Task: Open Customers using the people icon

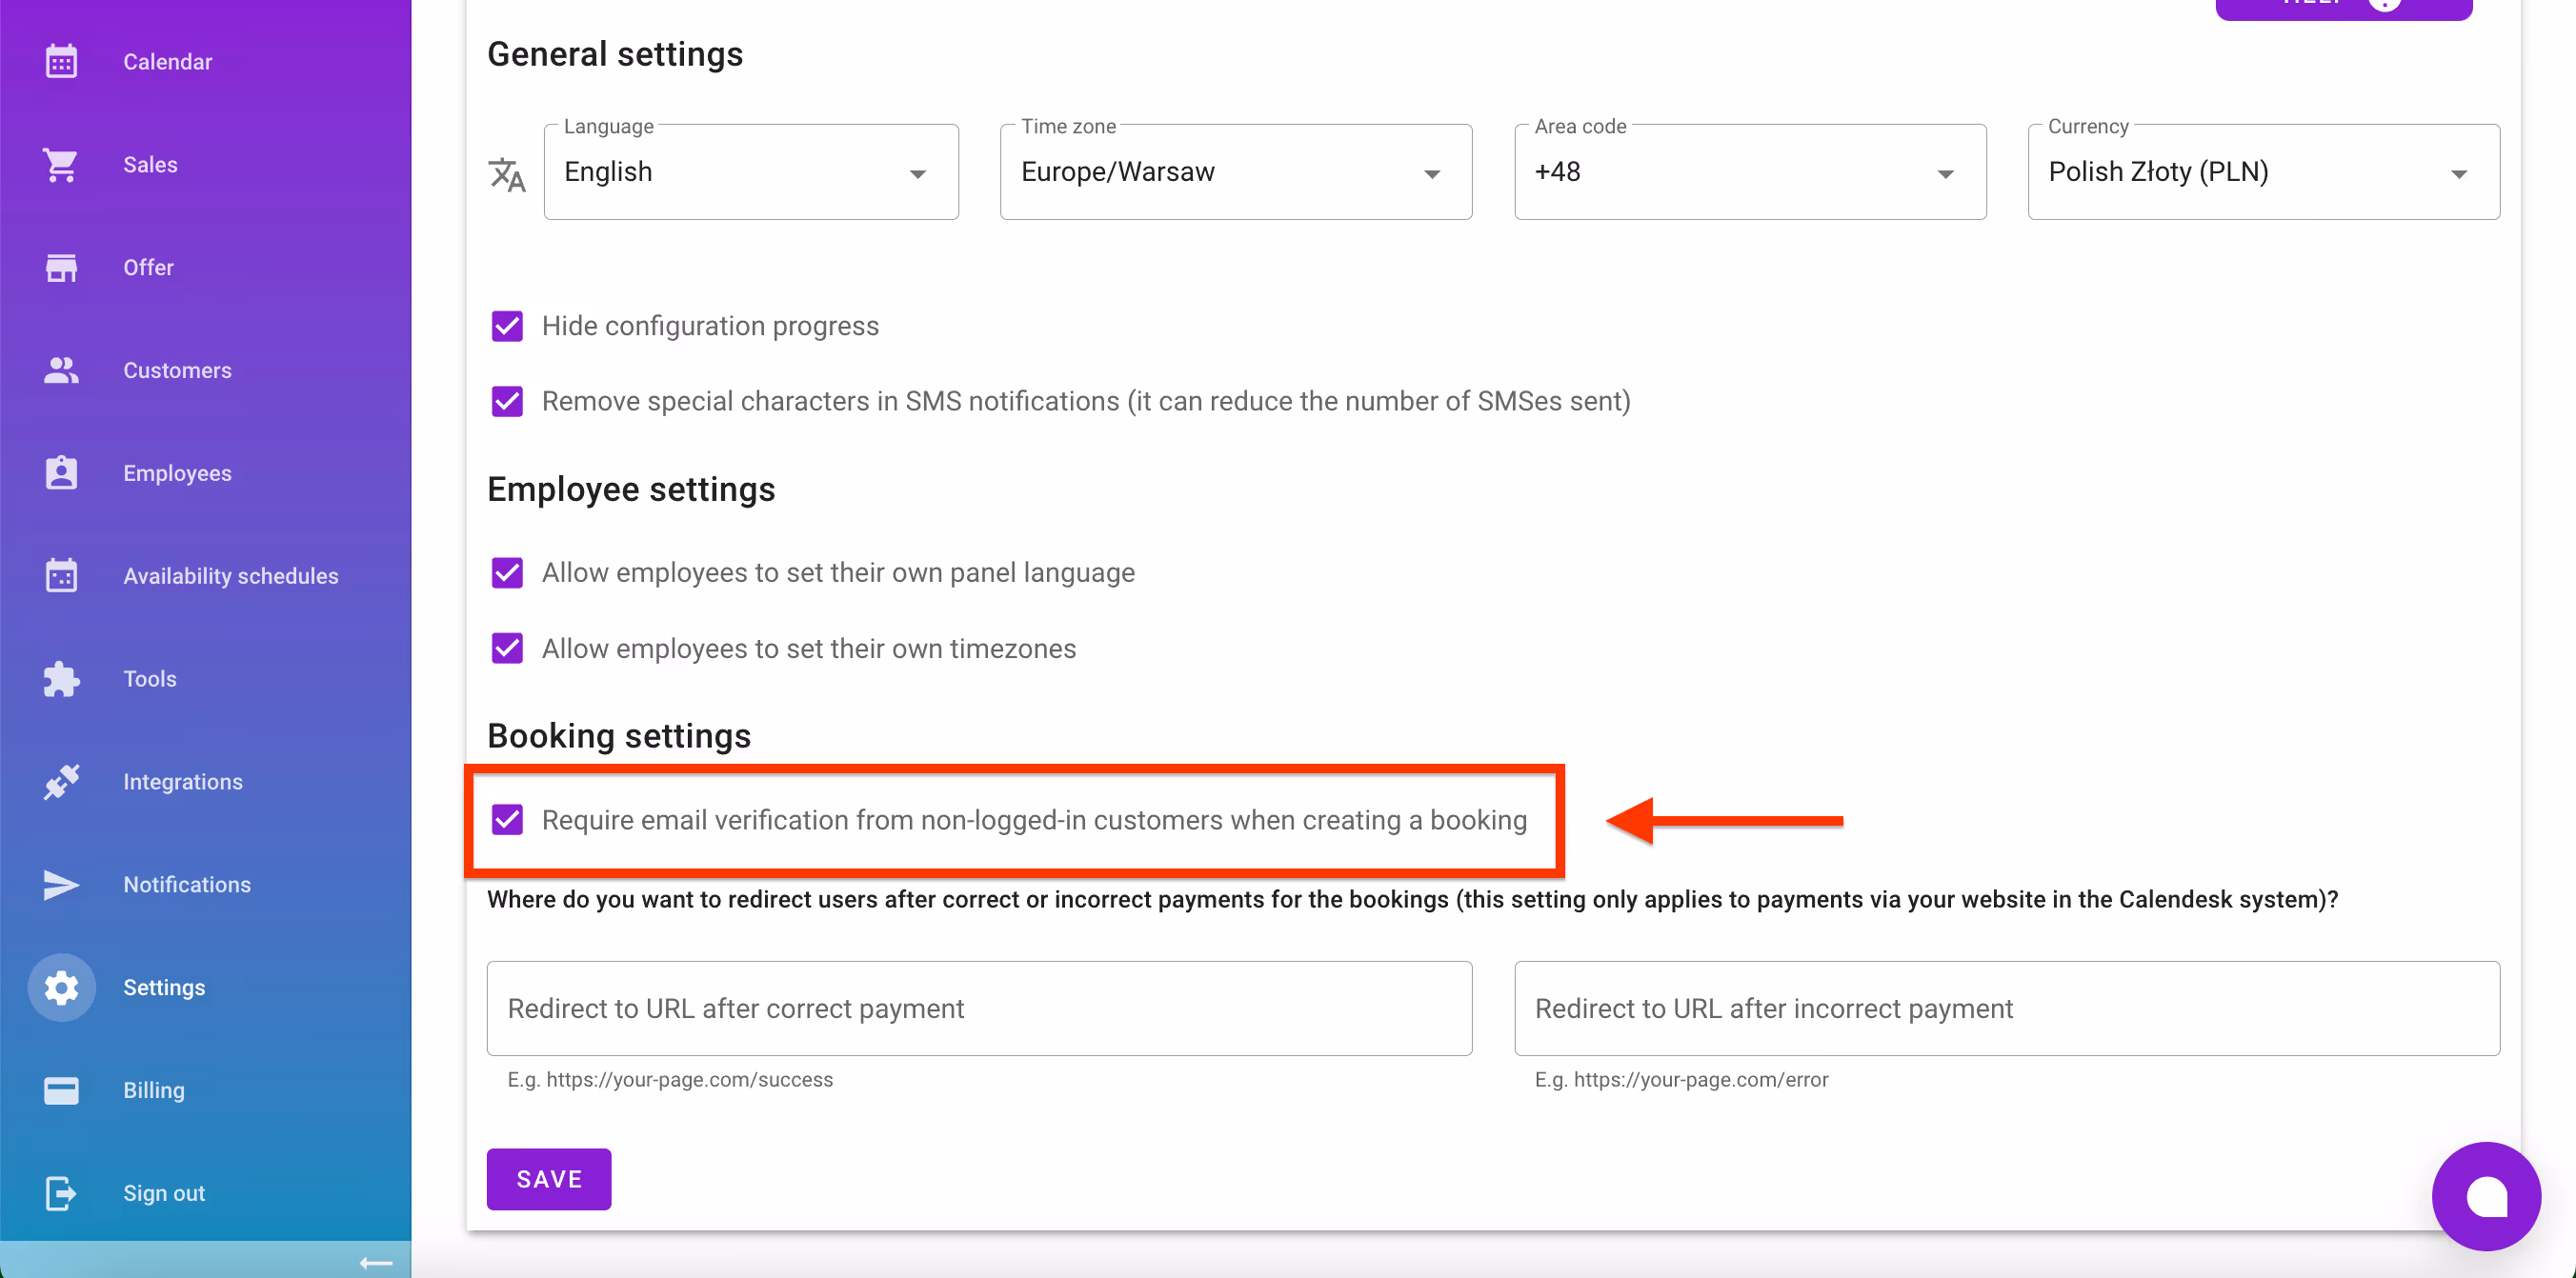Action: pyautogui.click(x=60, y=370)
